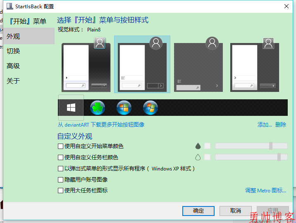Viewport: 296px width, 223px height.
Task: Select the Windows 7 orb start button
Action: point(150,108)
